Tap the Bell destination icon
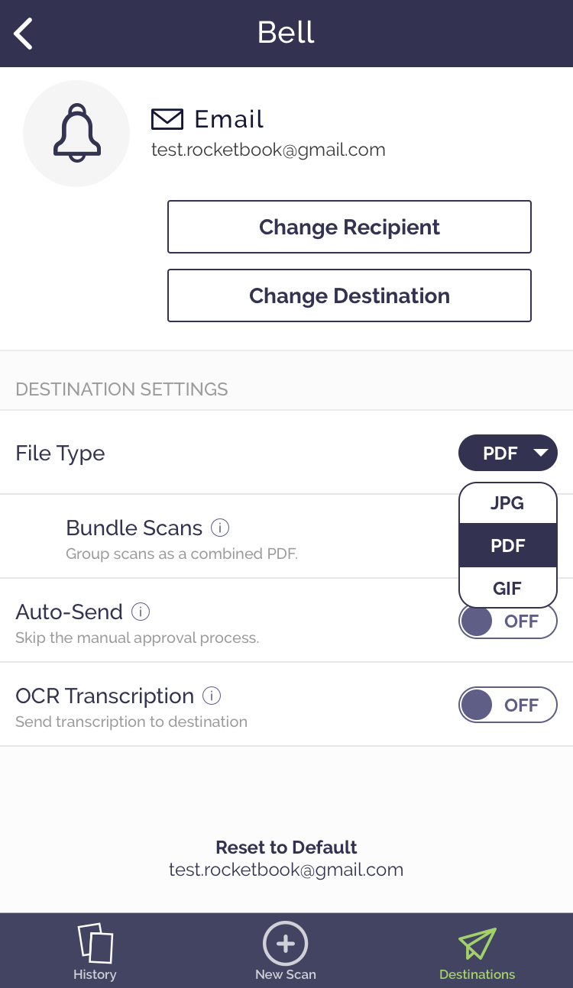Viewport: 573px width, 988px height. [76, 134]
